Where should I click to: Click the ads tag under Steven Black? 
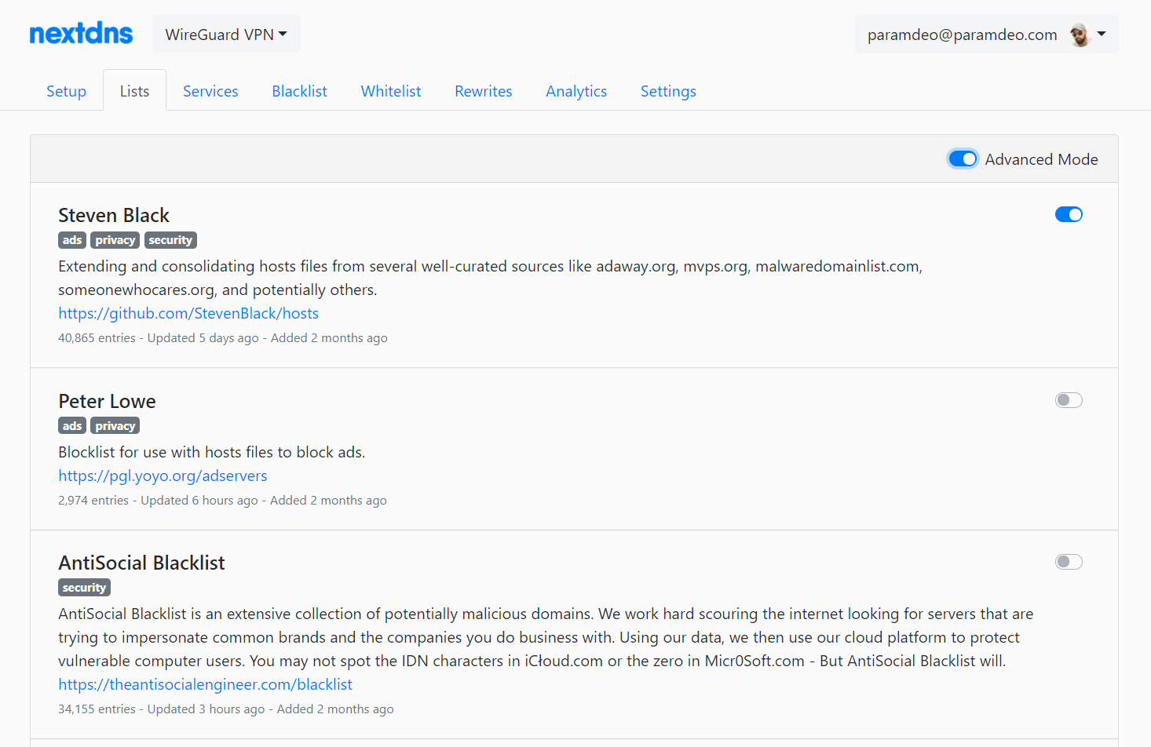(72, 240)
